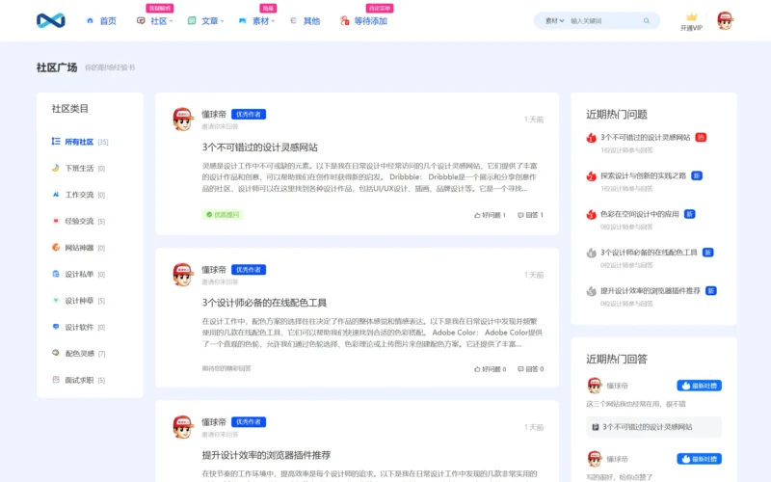Screen dimensions: 771x482
Task: Click the first 最新吐槽 button
Action: click(699, 385)
